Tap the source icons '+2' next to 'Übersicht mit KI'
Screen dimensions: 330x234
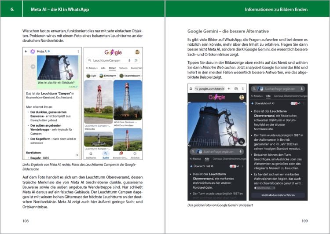tap(234, 166)
